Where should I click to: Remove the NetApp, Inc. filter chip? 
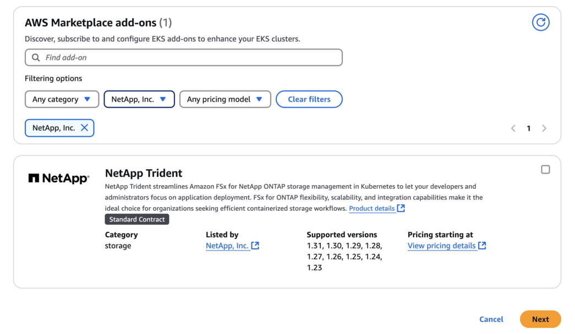pyautogui.click(x=84, y=128)
